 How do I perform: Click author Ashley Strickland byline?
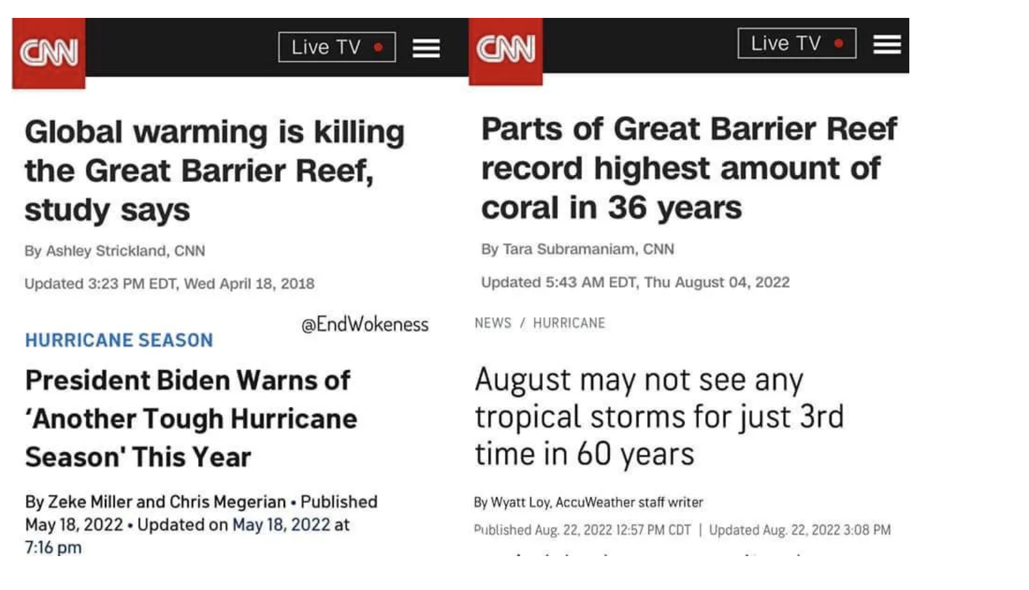[x=115, y=251]
